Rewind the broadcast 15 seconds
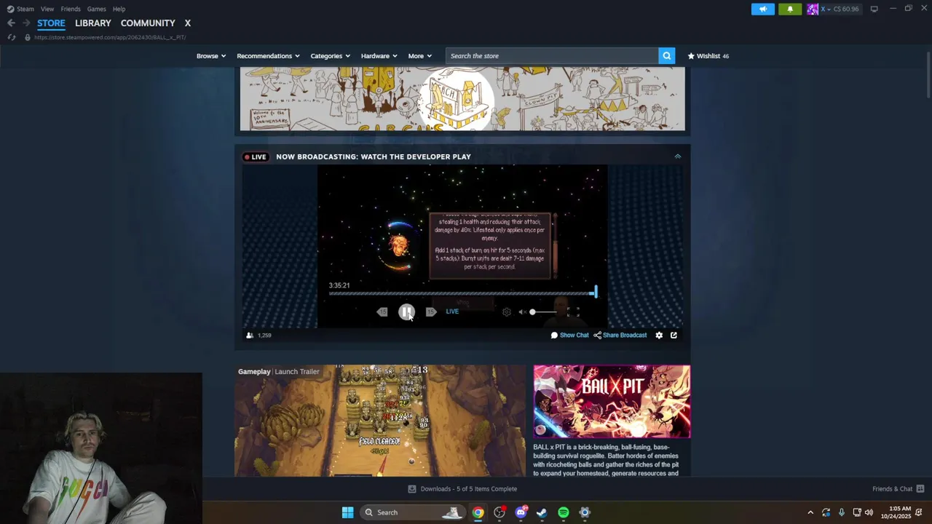Image resolution: width=932 pixels, height=524 pixels. (x=382, y=311)
